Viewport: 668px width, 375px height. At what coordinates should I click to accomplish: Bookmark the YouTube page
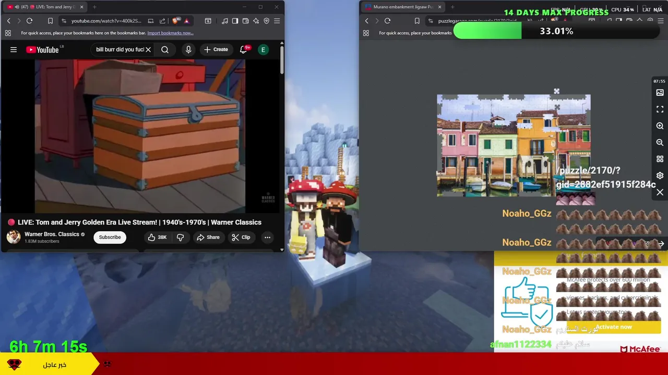point(50,21)
